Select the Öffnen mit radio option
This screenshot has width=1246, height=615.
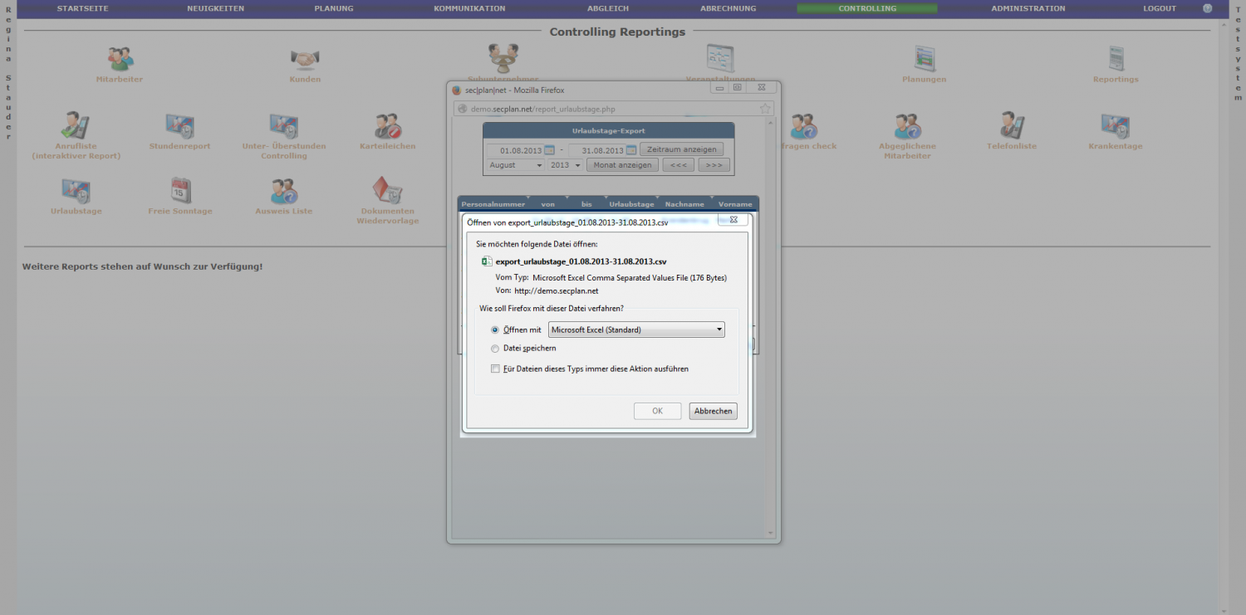click(x=495, y=329)
